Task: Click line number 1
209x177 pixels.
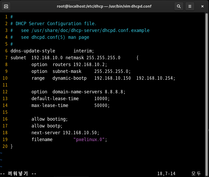Action: coord(6,17)
